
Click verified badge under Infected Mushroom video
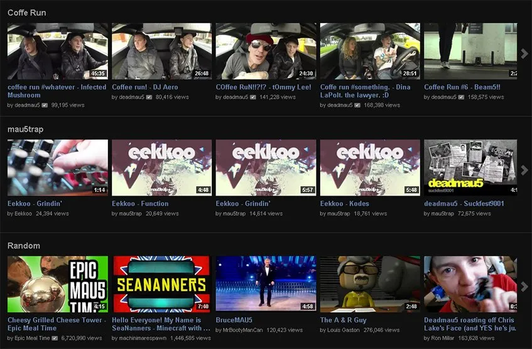pyautogui.click(x=45, y=106)
